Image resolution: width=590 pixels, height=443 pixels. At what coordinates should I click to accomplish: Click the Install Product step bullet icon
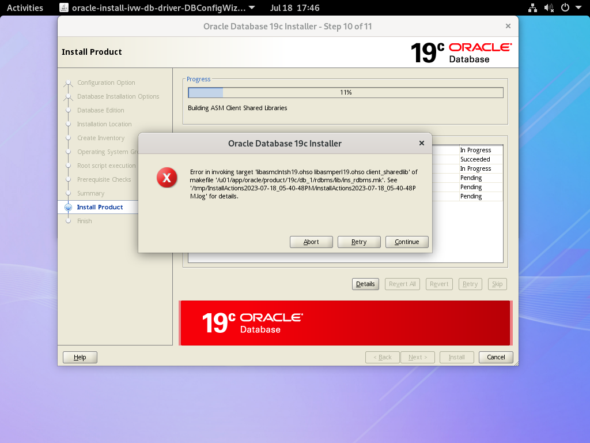68,207
